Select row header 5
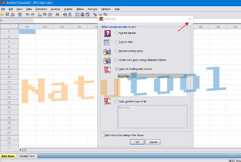The image size is (241, 162). 9,52
